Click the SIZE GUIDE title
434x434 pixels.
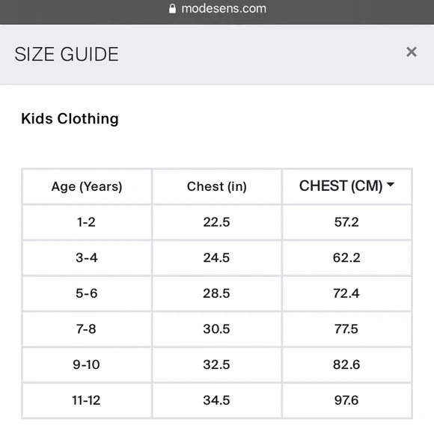(x=67, y=54)
